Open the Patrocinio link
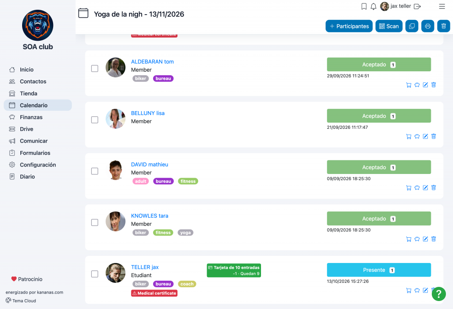 click(x=27, y=279)
